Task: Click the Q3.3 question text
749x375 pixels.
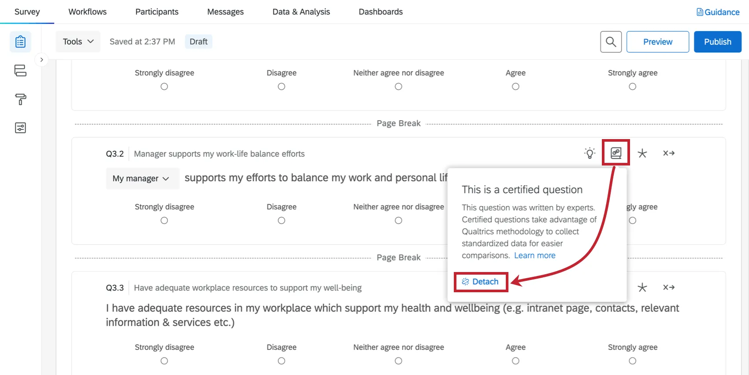Action: point(392,315)
